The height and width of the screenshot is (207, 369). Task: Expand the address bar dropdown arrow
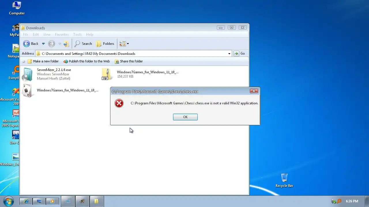[229, 53]
